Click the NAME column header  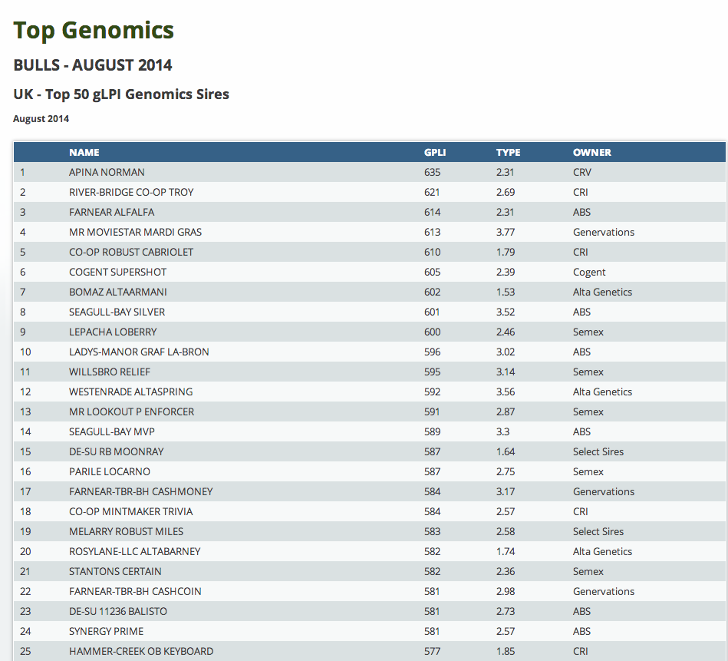click(x=84, y=152)
